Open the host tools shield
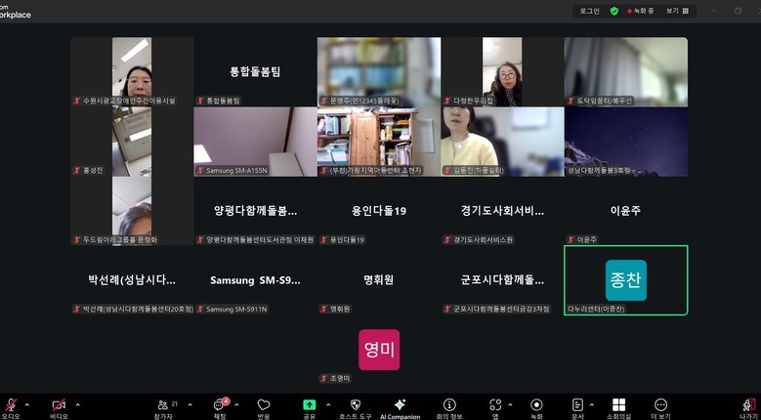761x420 pixels. coord(355,405)
